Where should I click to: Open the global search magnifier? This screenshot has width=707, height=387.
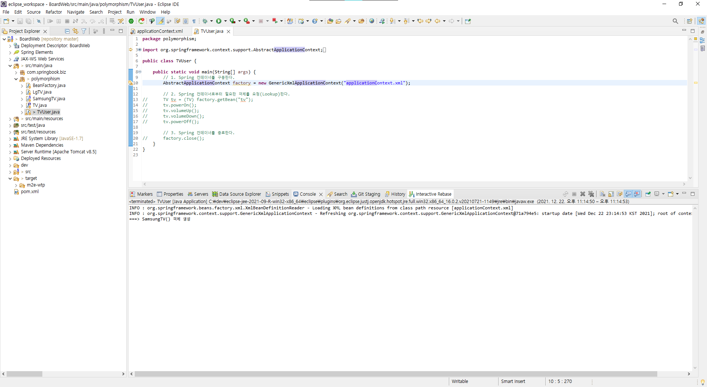tap(675, 21)
